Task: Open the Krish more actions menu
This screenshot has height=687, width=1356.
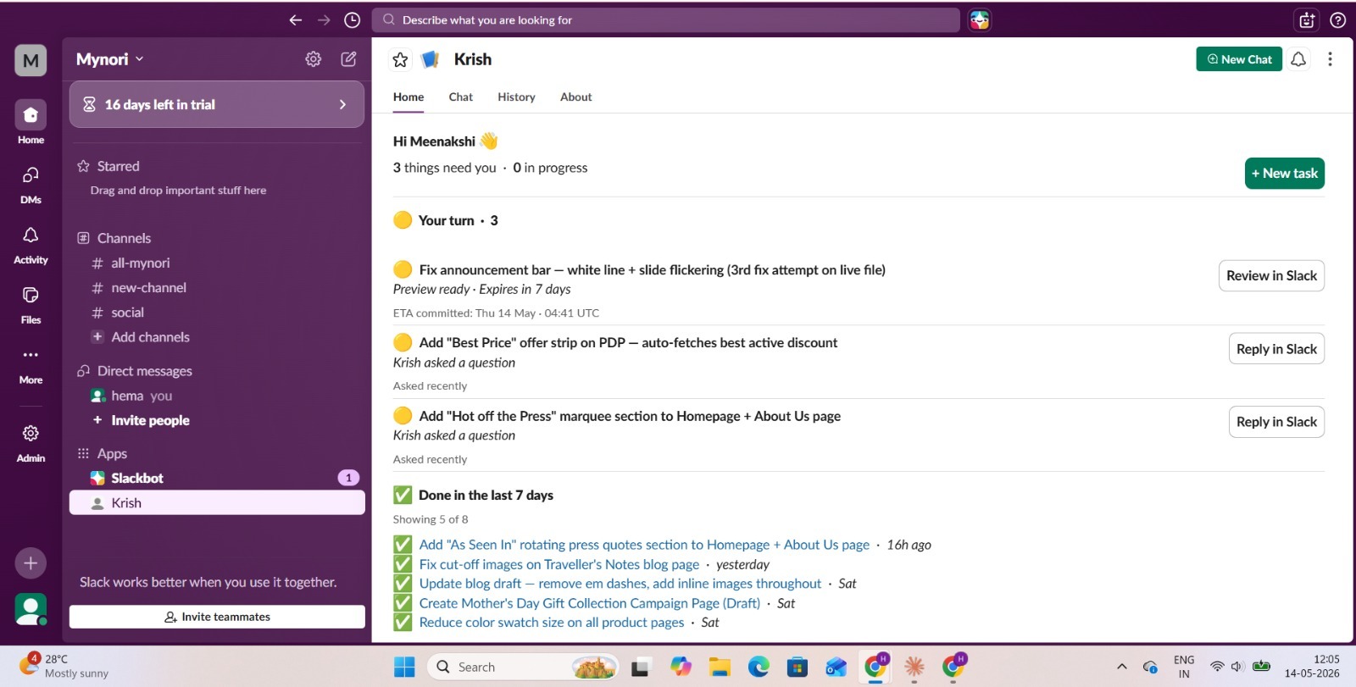Action: 1330,59
